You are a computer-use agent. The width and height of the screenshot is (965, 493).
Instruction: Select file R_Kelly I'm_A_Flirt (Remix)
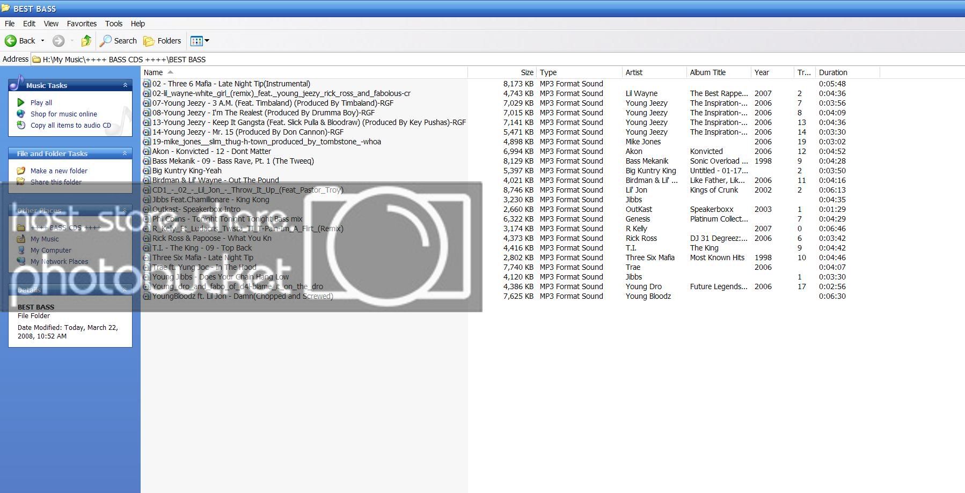[248, 229]
